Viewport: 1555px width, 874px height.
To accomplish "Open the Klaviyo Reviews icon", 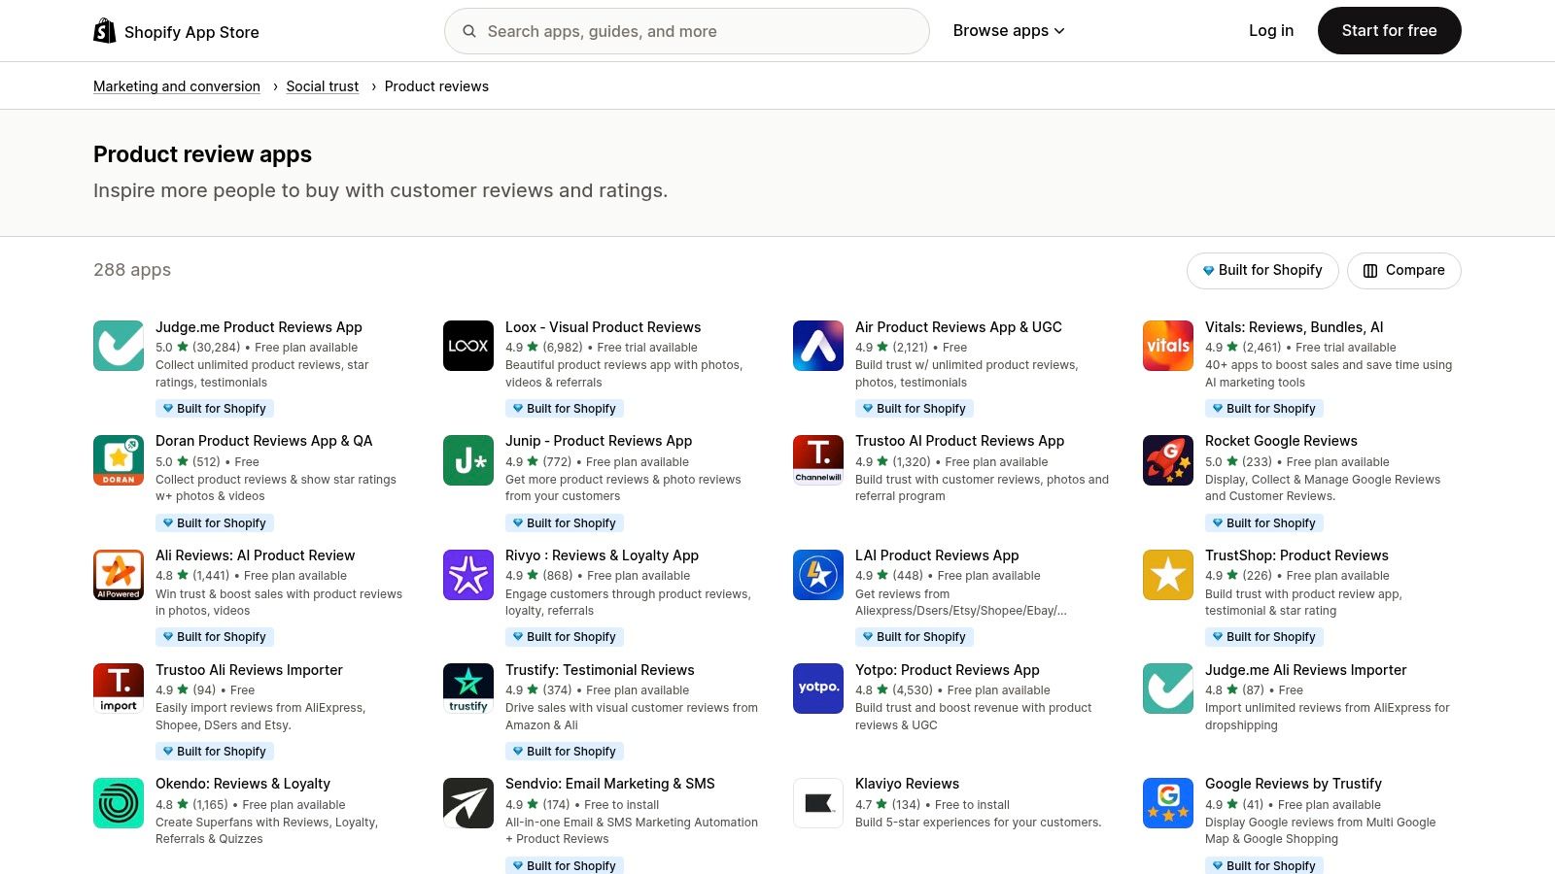I will [818, 803].
